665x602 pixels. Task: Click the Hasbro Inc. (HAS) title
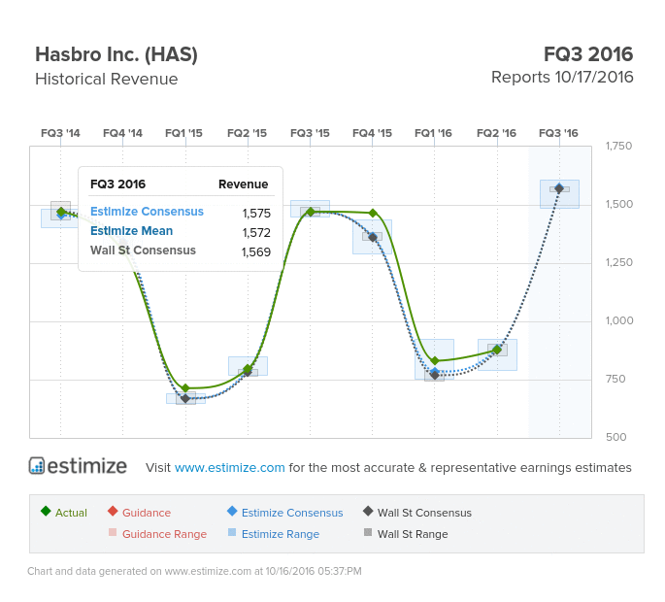[x=116, y=54]
